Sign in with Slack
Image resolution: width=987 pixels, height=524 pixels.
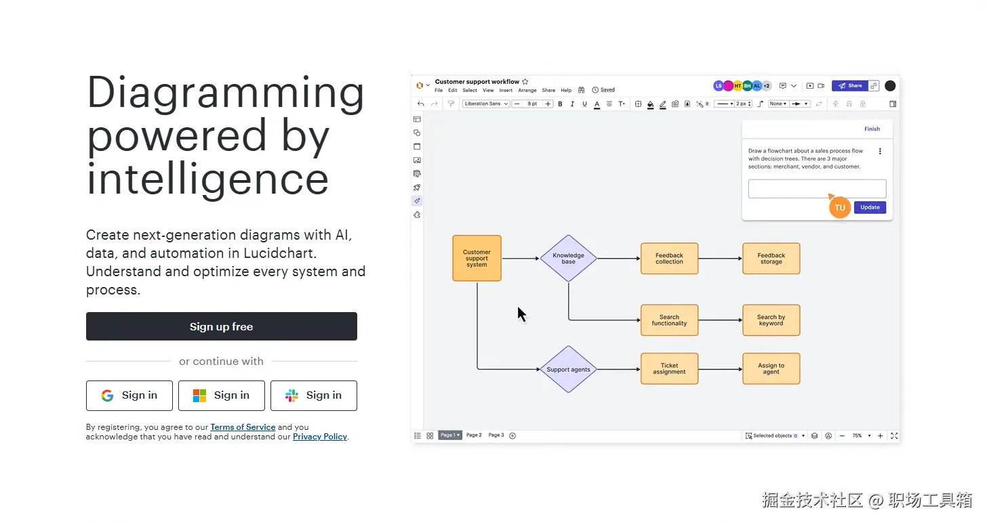point(314,395)
